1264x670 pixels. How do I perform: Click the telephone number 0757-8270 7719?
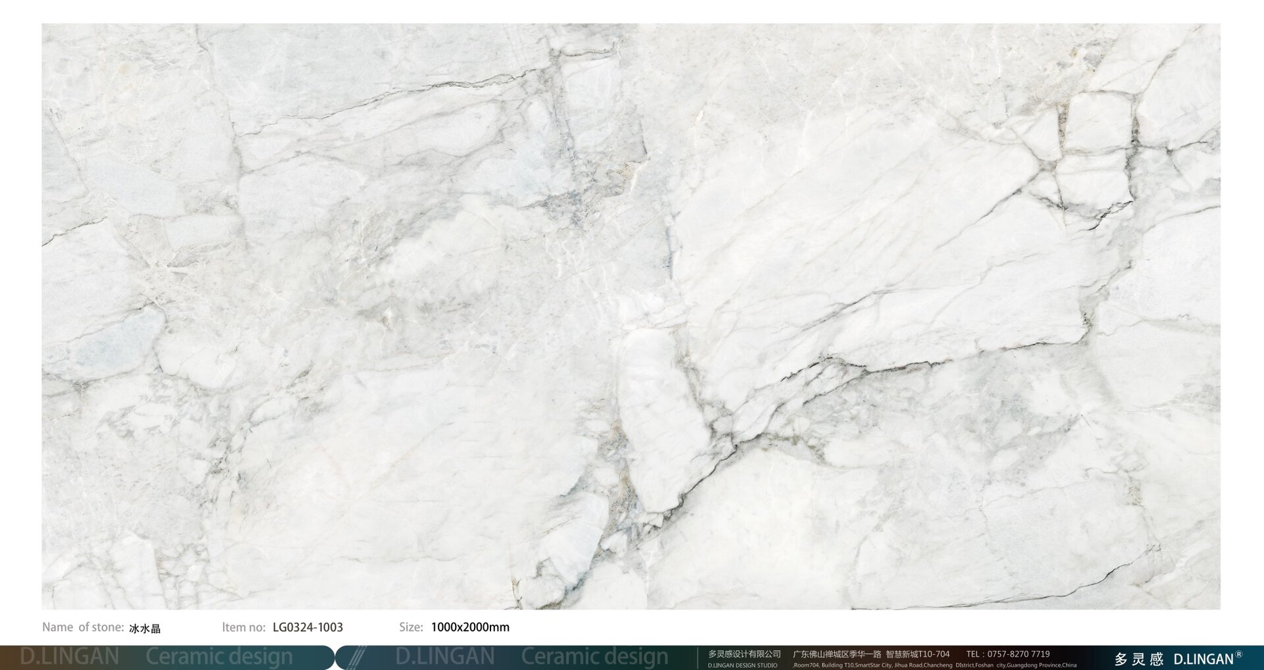pyautogui.click(x=1018, y=654)
